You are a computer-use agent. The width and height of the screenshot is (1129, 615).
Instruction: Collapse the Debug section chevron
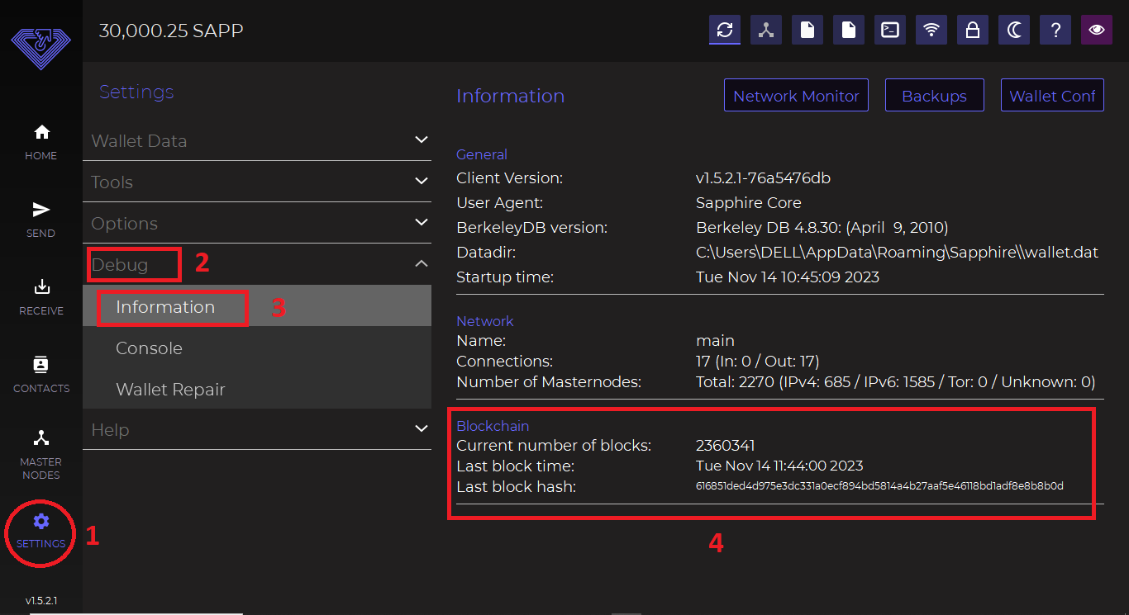[x=421, y=264]
